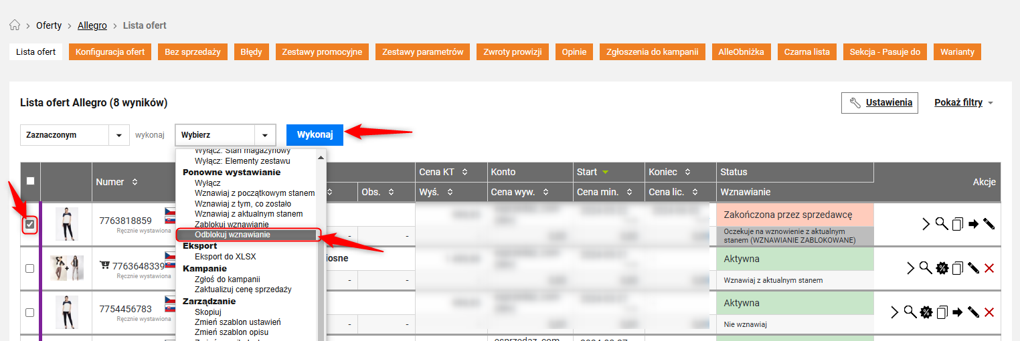Select 'Eksport do XLSX' in the list
Screen dimensions: 1020x341
click(x=225, y=256)
